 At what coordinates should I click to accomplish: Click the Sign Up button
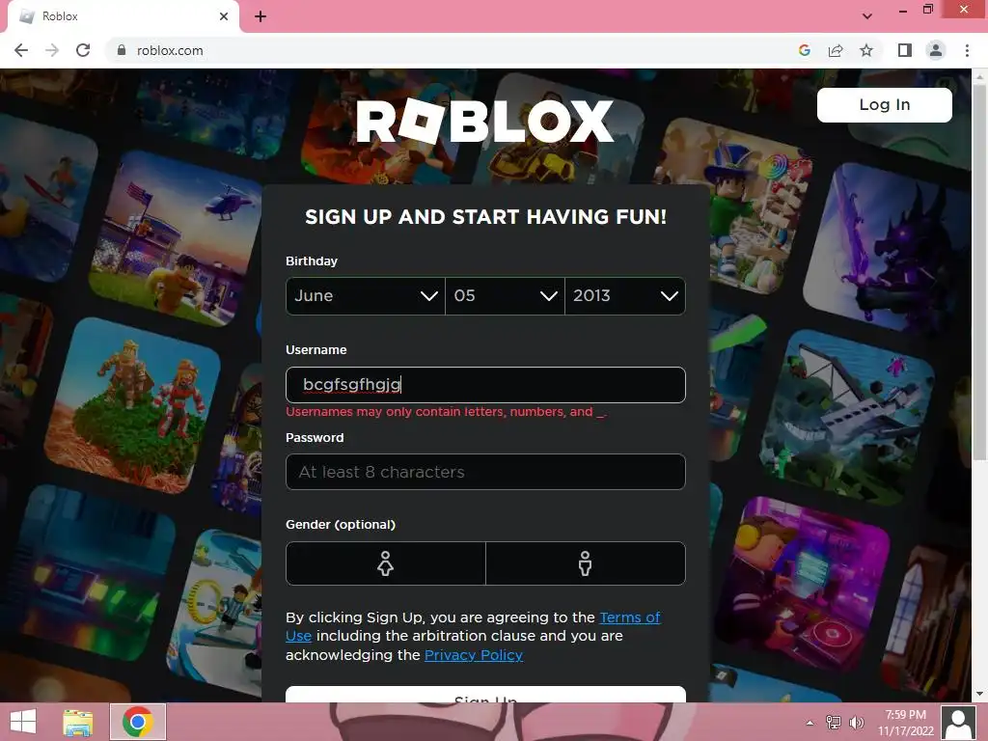click(485, 695)
